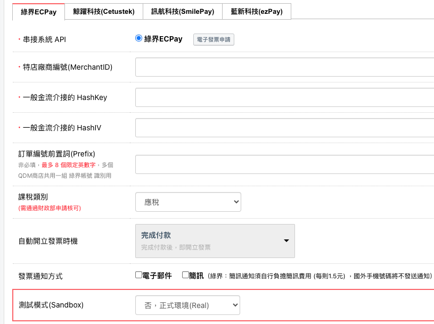Click the 一般金流介接的 HashIV label

pos(62,128)
